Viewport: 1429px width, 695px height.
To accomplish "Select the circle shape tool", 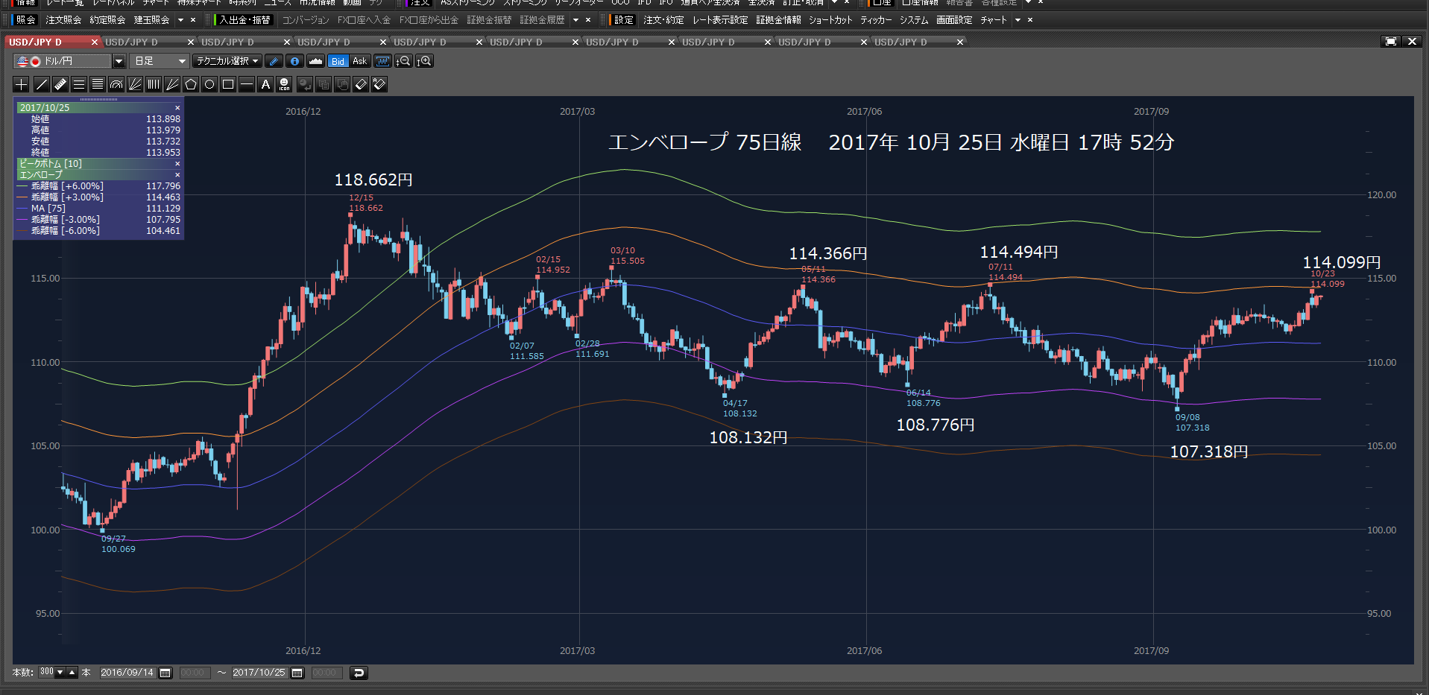I will tap(209, 84).
